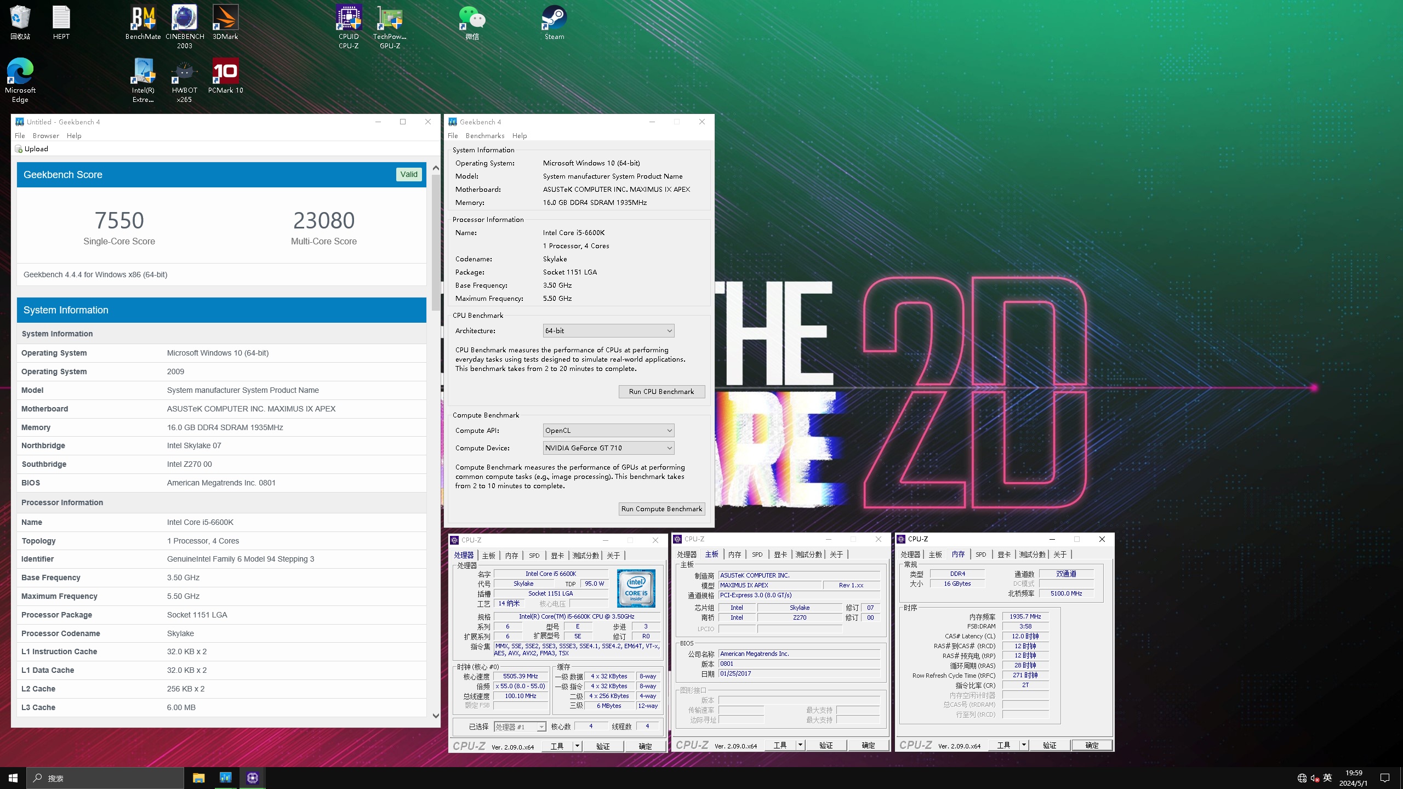Select SPD tab in left CPU-Z window
This screenshot has width=1403, height=789.
click(534, 555)
